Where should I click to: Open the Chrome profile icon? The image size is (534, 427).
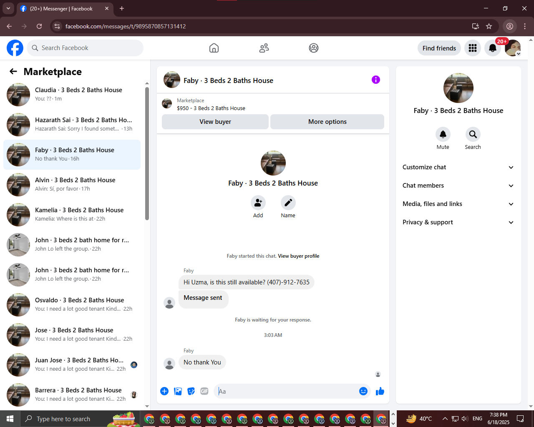point(510,26)
